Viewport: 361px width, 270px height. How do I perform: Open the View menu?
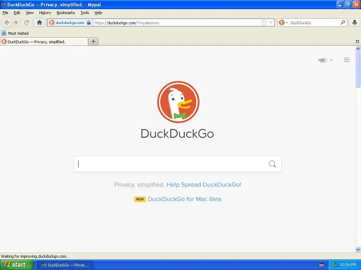point(30,13)
